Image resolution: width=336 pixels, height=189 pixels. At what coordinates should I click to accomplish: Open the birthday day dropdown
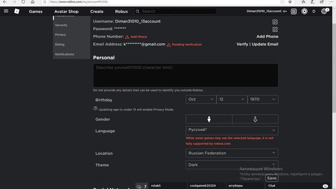coord(232,99)
